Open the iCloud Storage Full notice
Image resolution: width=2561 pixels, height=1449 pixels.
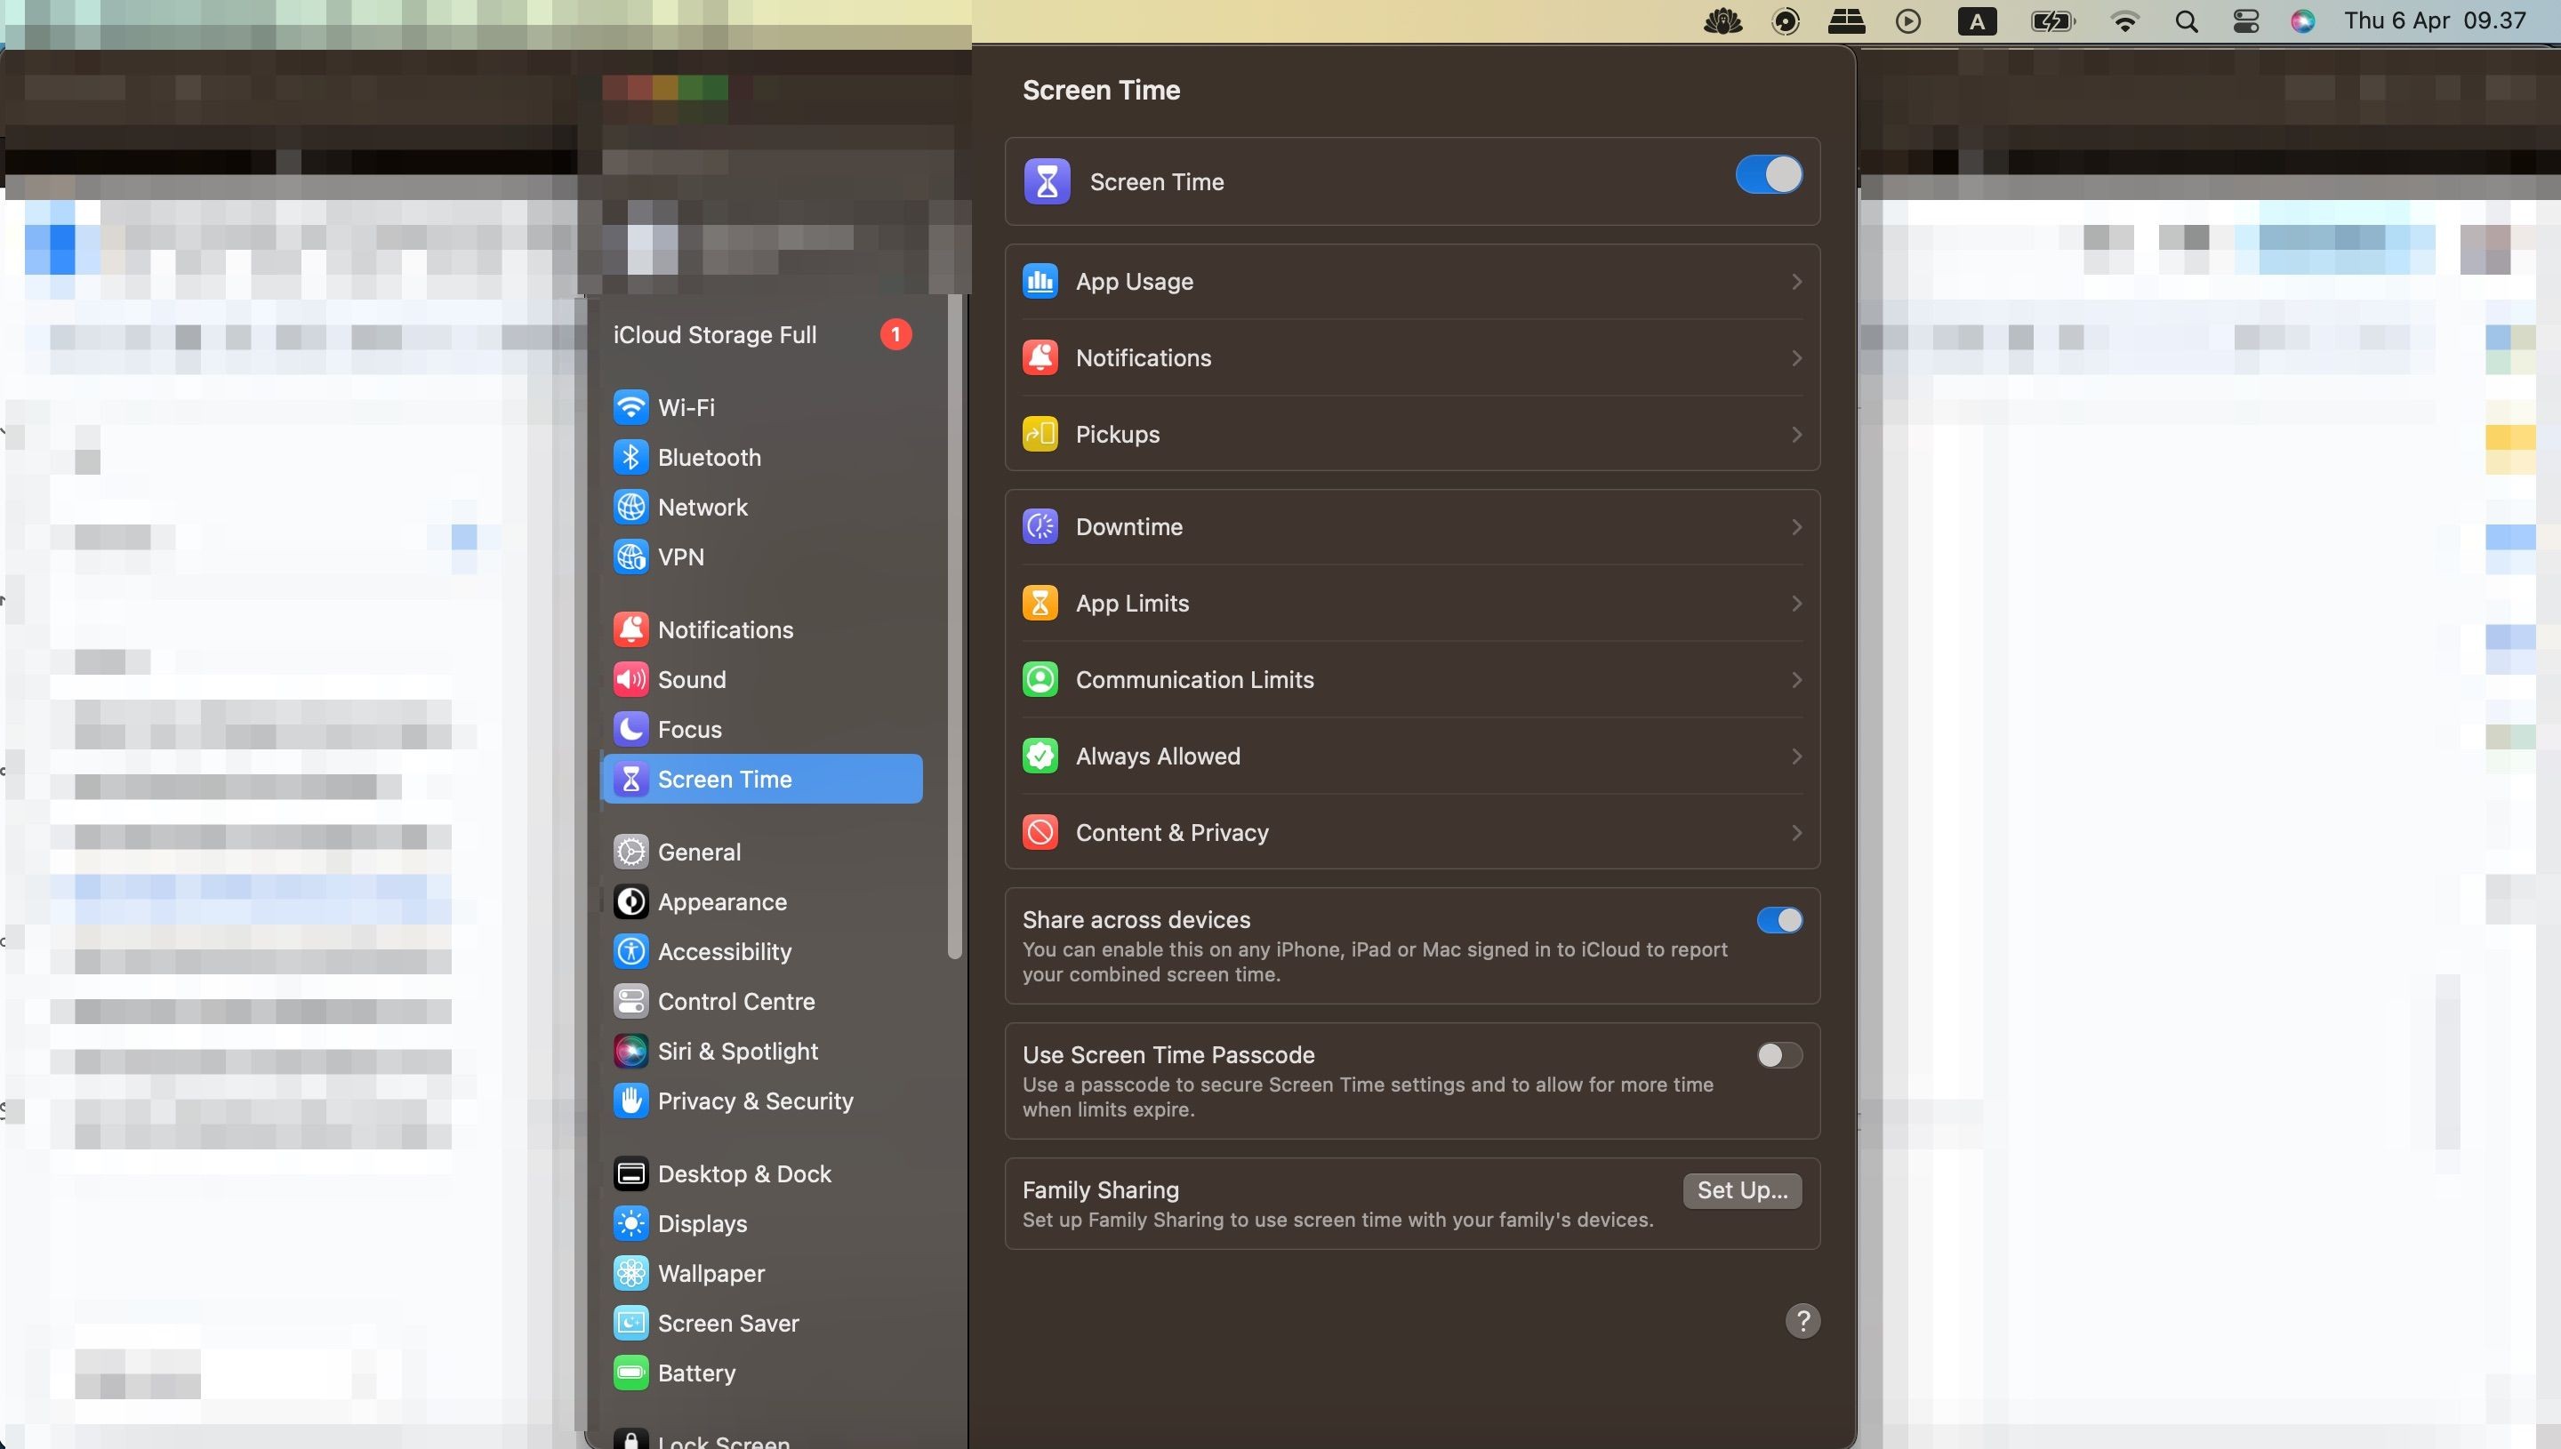[x=762, y=334]
